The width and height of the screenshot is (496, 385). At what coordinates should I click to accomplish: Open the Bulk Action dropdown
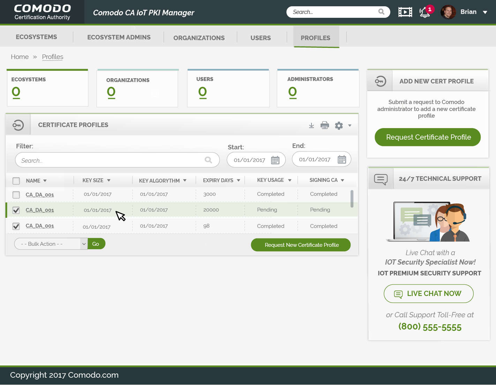point(51,244)
